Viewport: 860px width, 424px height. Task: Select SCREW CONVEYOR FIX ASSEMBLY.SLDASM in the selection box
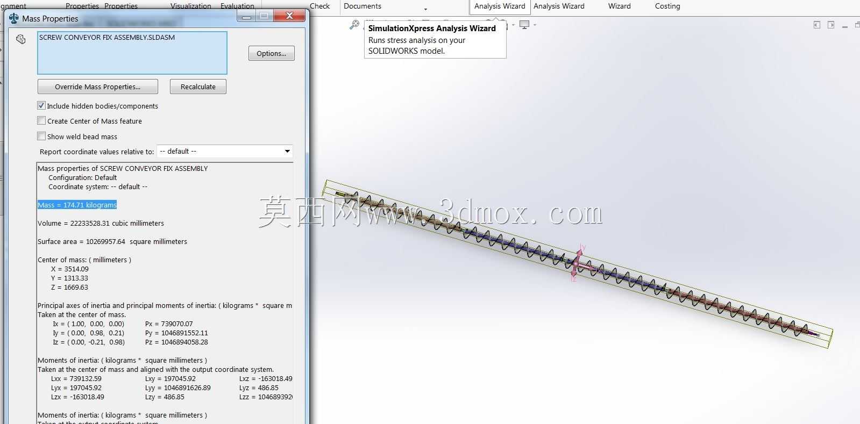[107, 38]
